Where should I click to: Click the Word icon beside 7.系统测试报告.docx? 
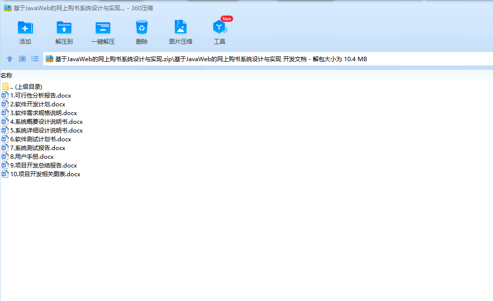5,148
